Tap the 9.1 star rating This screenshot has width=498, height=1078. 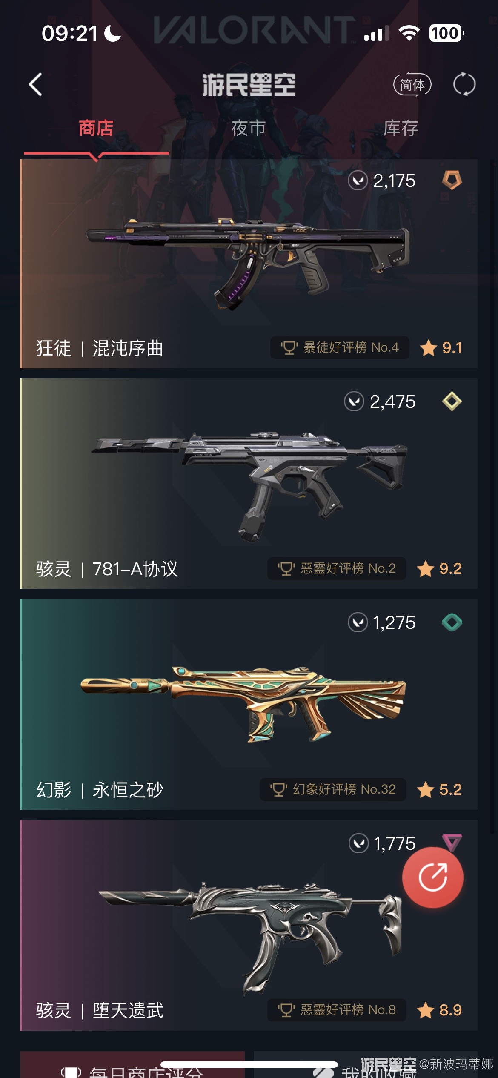pyautogui.click(x=441, y=348)
